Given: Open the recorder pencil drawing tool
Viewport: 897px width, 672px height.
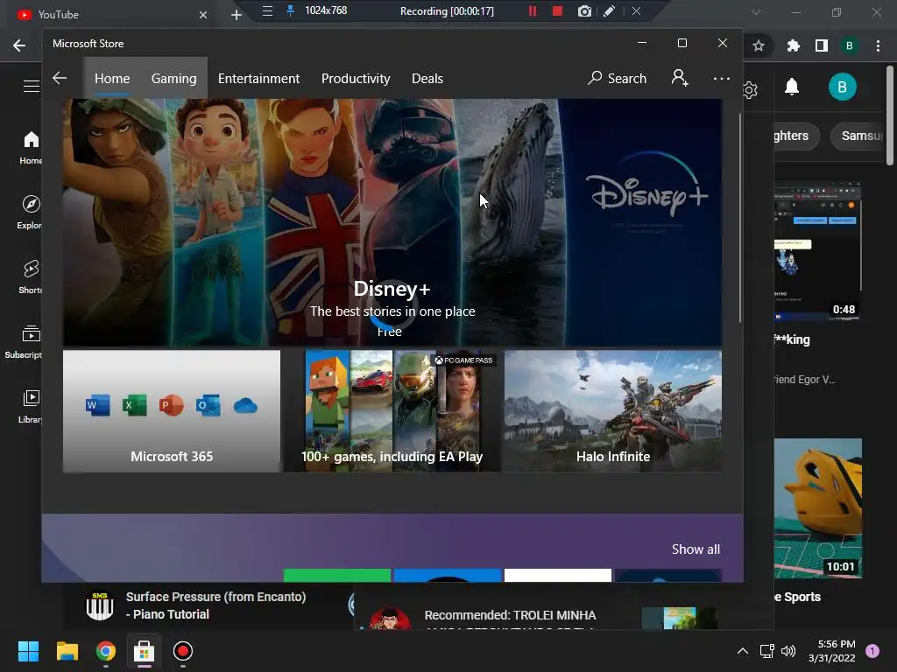Looking at the screenshot, I should pos(610,10).
